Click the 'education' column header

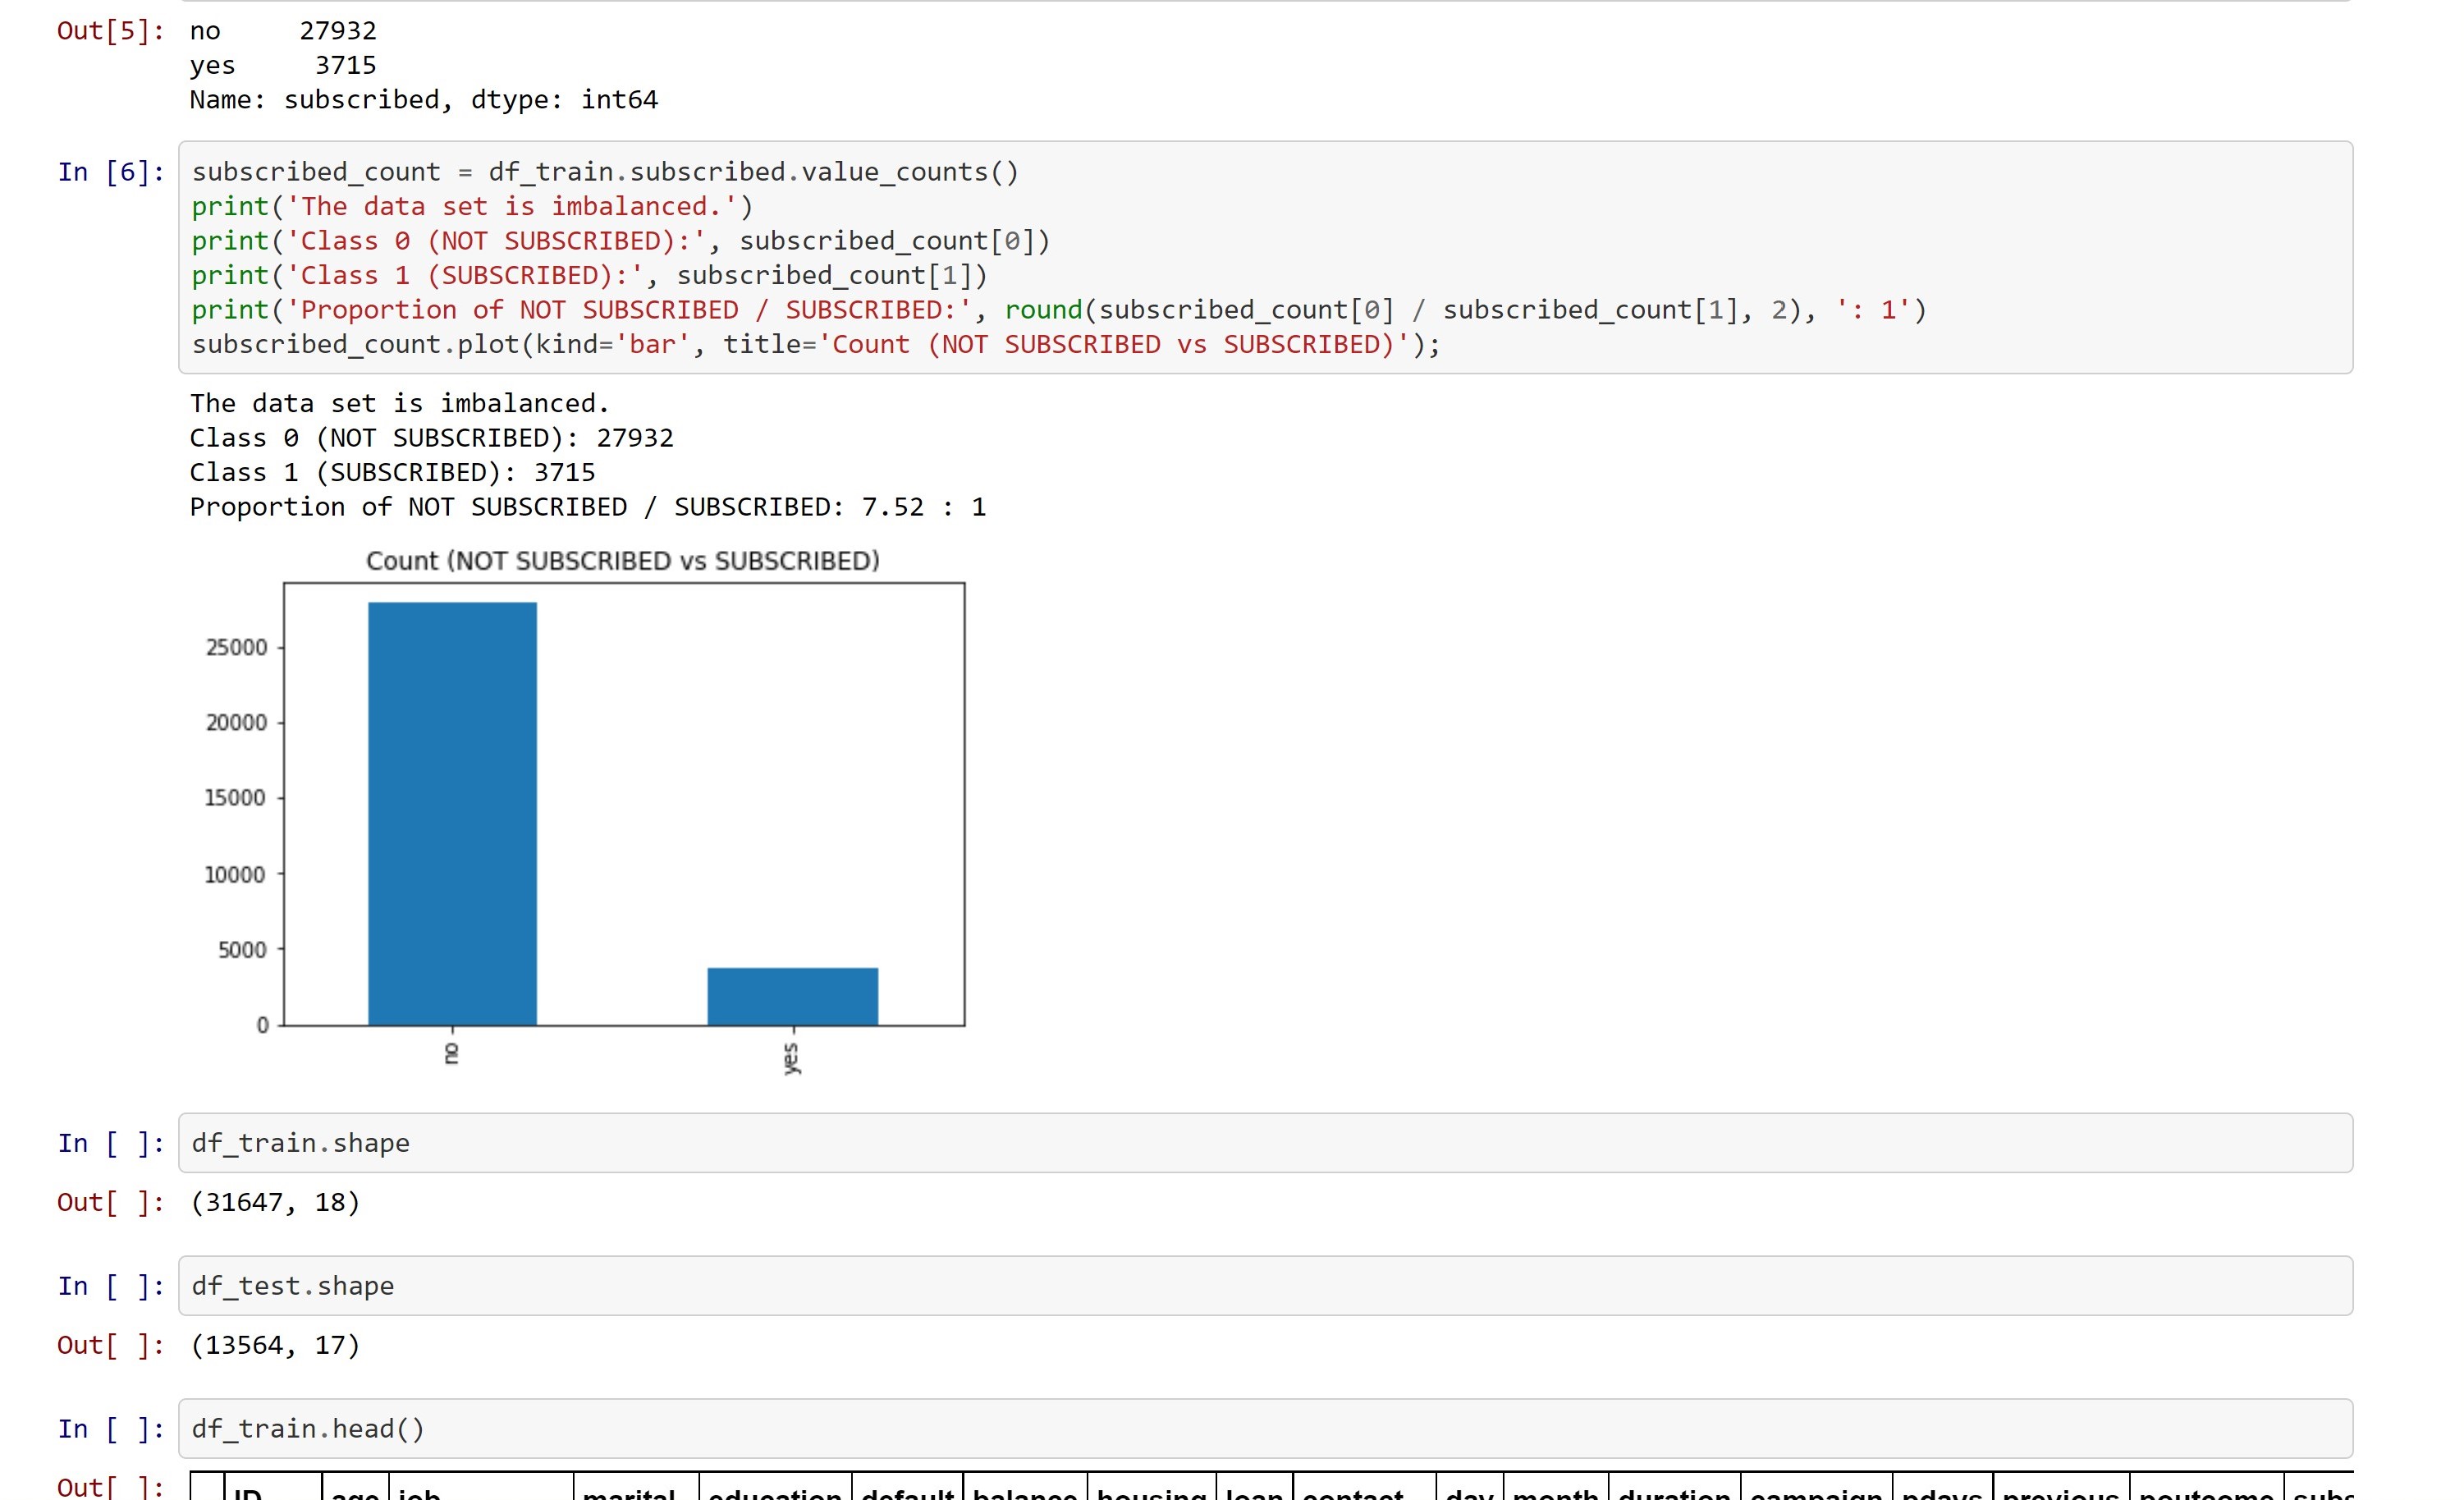pyautogui.click(x=775, y=1491)
